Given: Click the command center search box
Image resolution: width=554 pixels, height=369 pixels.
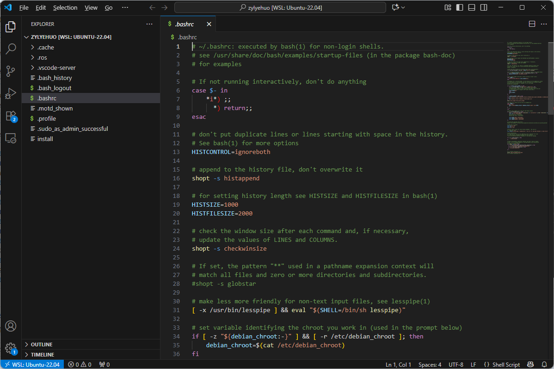Looking at the screenshot, I should click(x=280, y=7).
